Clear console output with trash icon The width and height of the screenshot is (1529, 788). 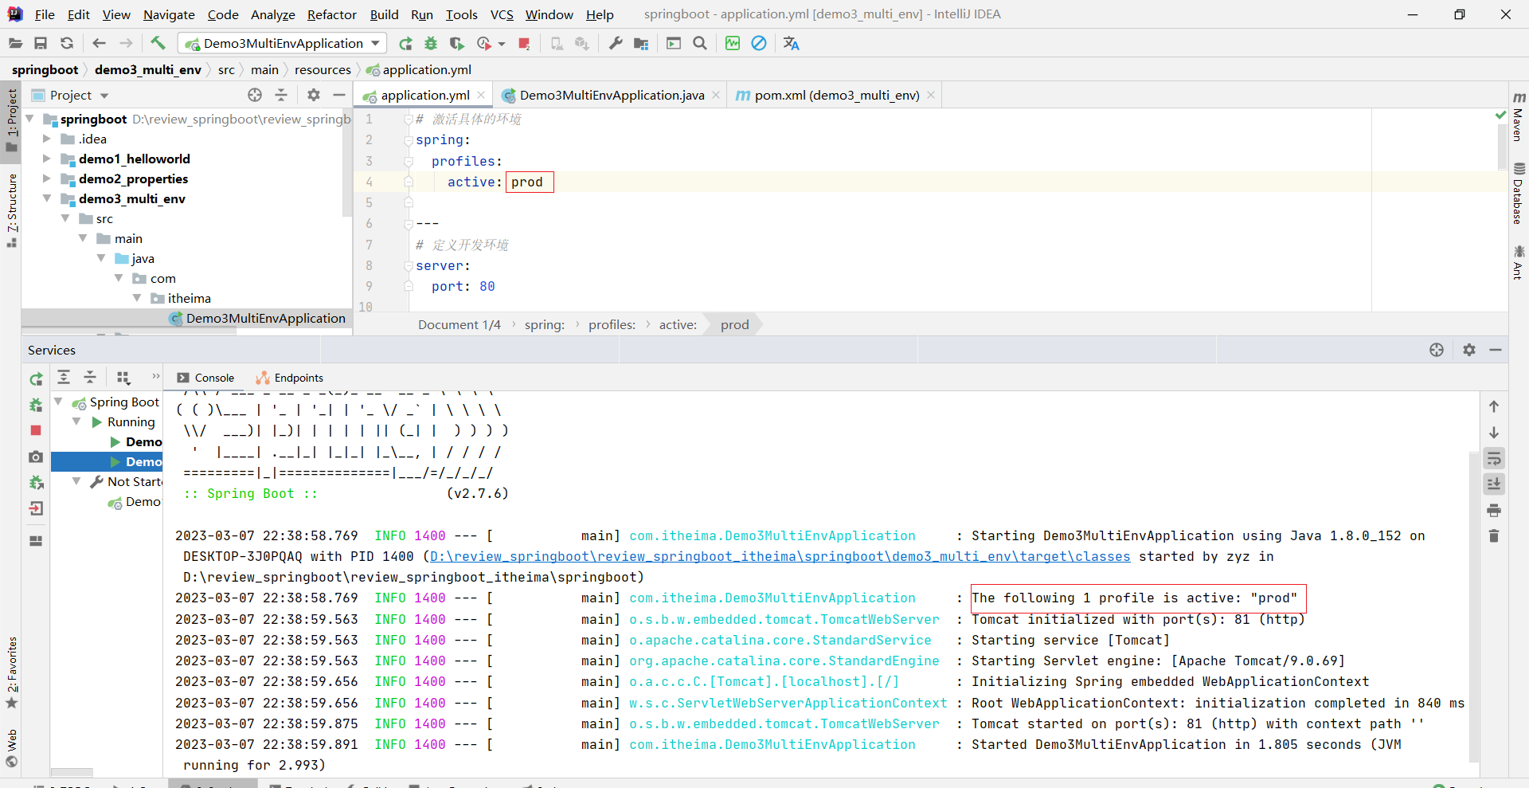tap(1494, 536)
